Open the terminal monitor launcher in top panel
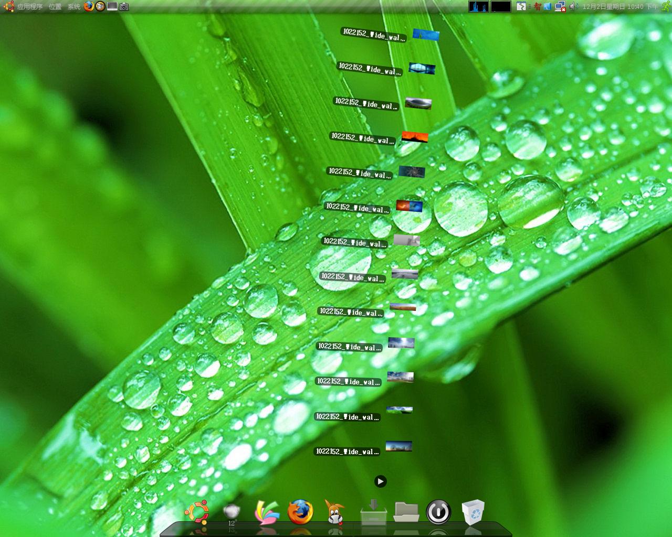Screen dimensions: 672x537 (x=112, y=6)
